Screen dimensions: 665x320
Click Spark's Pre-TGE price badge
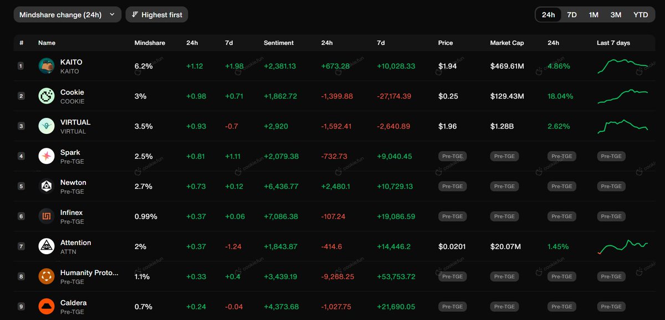(x=453, y=156)
